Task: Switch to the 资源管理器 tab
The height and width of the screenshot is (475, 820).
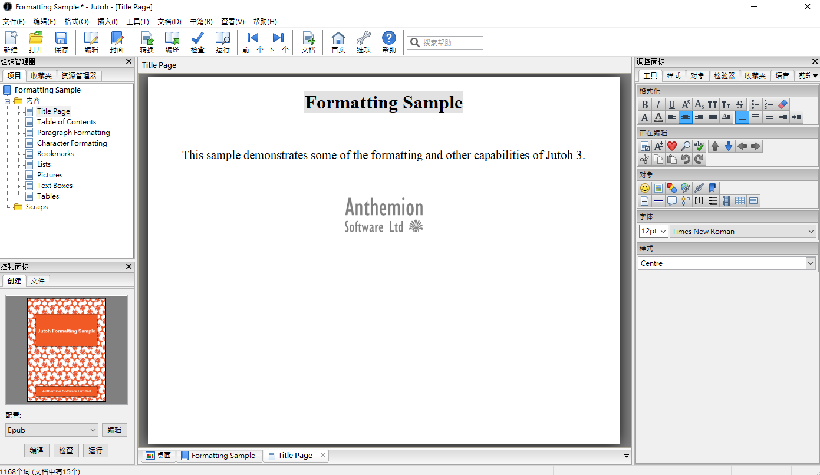Action: 79,76
